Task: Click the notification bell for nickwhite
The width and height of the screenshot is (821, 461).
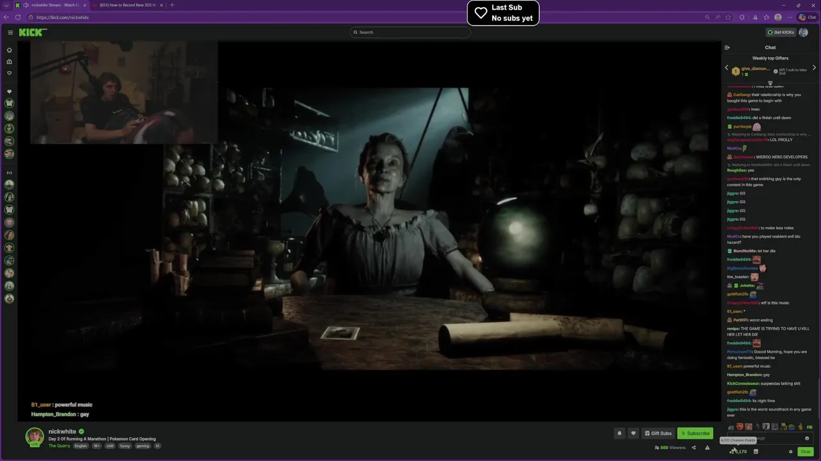Action: (x=619, y=433)
